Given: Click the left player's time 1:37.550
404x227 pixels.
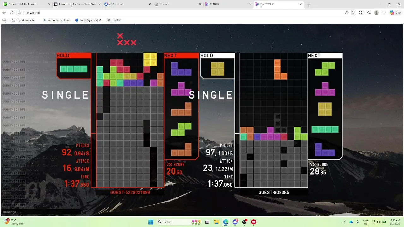Looking at the screenshot, I should [x=77, y=184].
